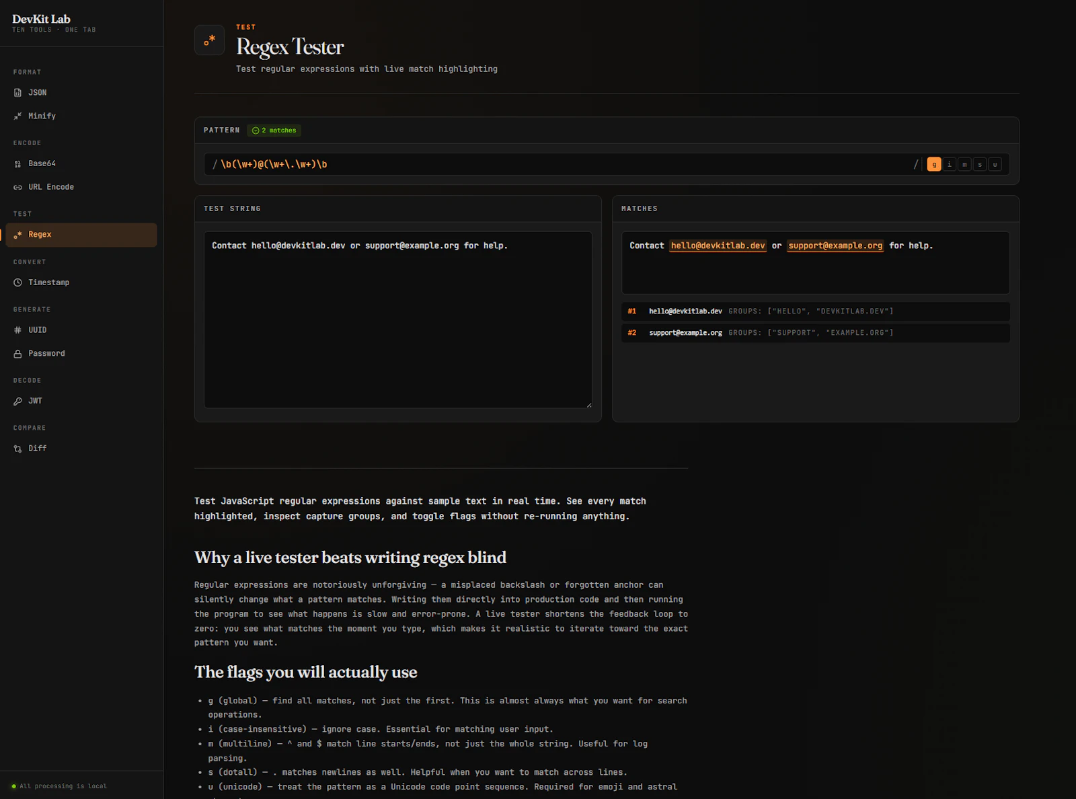Click the UUID hash icon
1076x799 pixels.
click(17, 330)
